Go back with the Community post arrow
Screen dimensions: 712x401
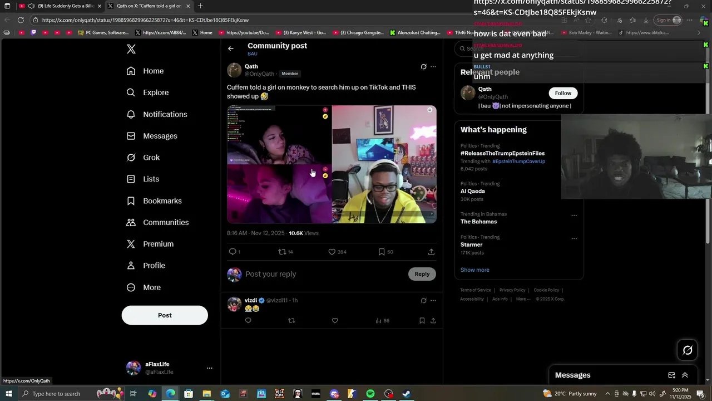[x=231, y=48]
